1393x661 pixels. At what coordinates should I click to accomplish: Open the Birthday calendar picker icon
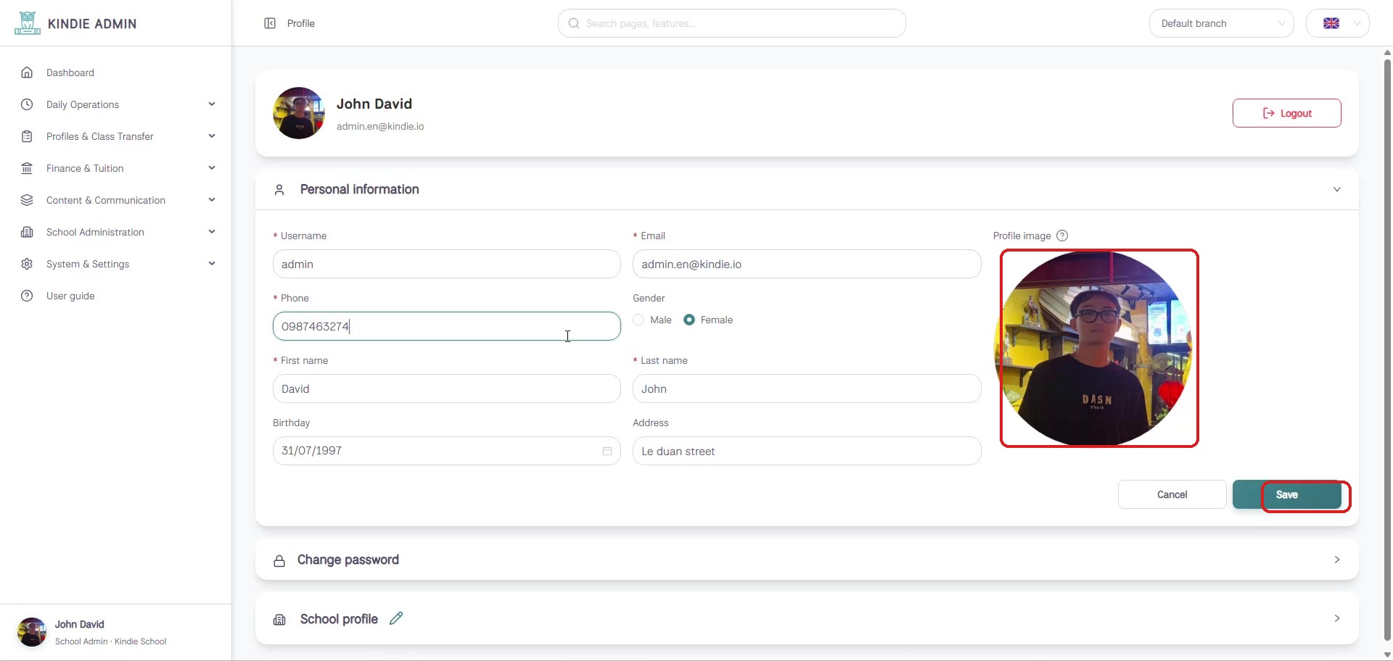pos(607,451)
